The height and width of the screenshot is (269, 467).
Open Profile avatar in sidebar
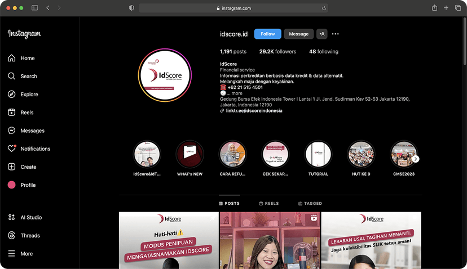12,185
